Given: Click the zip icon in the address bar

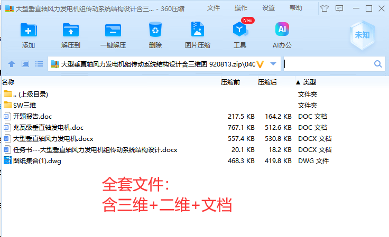Looking at the screenshot, I should [55, 64].
